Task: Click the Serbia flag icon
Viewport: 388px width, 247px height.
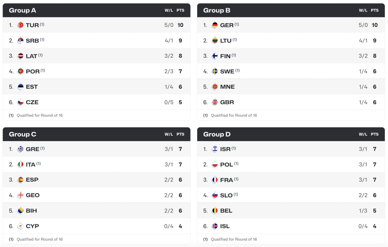Action: click(x=21, y=41)
